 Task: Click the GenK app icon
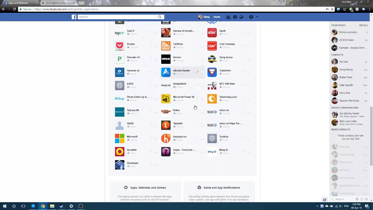pos(212,33)
